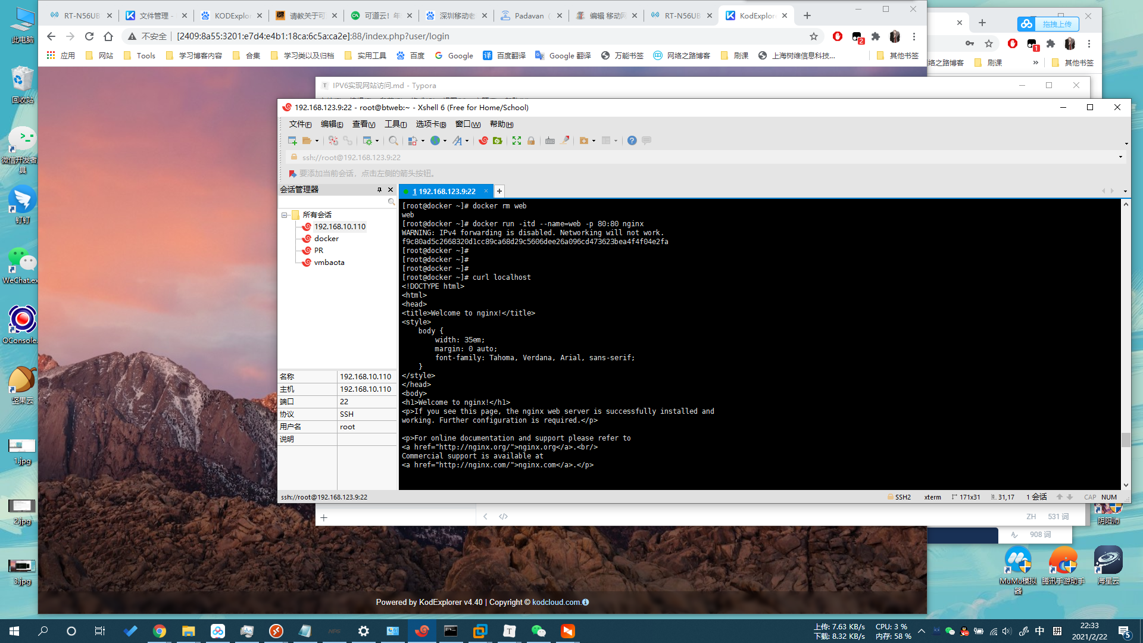This screenshot has width=1143, height=643.
Task: Collapse the 所有会话 tree node
Action: coord(285,215)
